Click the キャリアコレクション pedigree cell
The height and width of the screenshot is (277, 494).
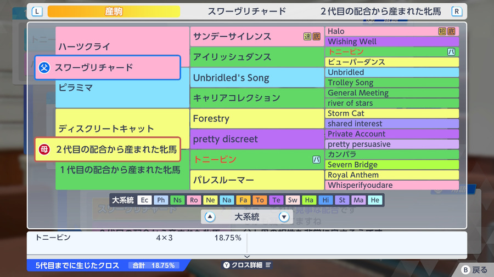pos(257,98)
